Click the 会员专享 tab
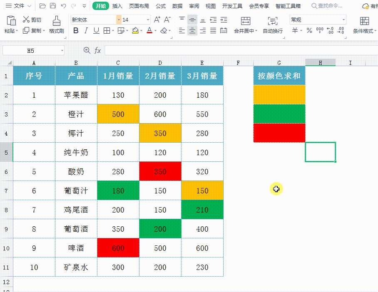This screenshot has height=292, width=378. coord(259,6)
